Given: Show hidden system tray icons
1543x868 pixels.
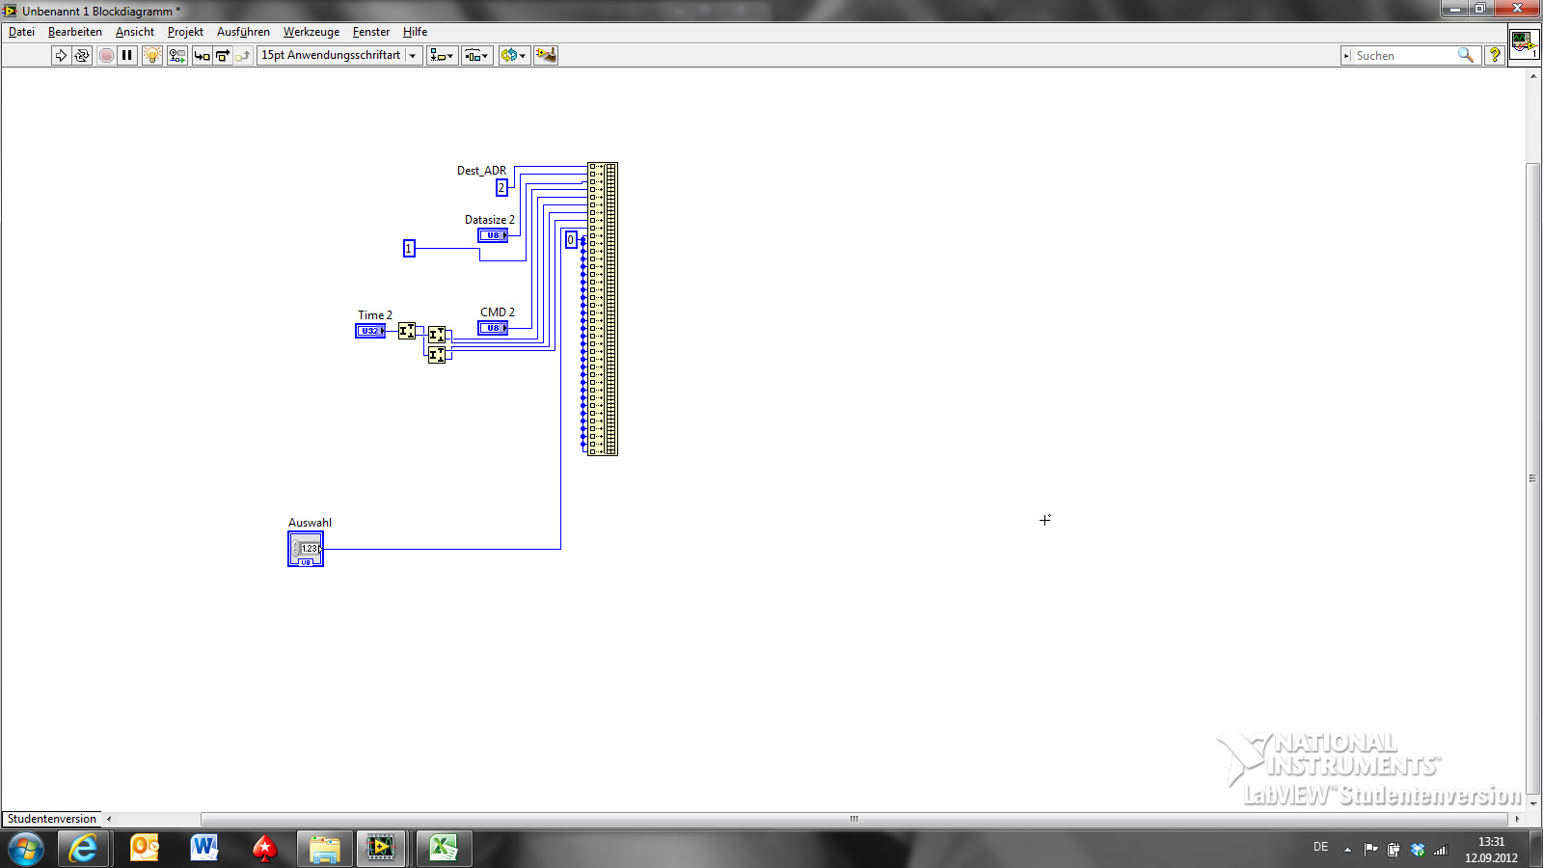Looking at the screenshot, I should coord(1347,850).
